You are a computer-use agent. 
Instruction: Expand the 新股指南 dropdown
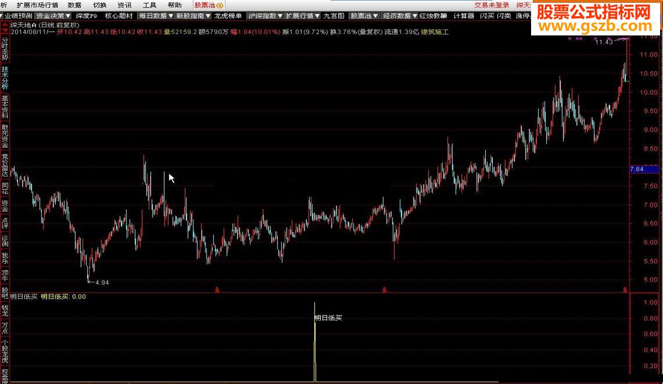(193, 16)
